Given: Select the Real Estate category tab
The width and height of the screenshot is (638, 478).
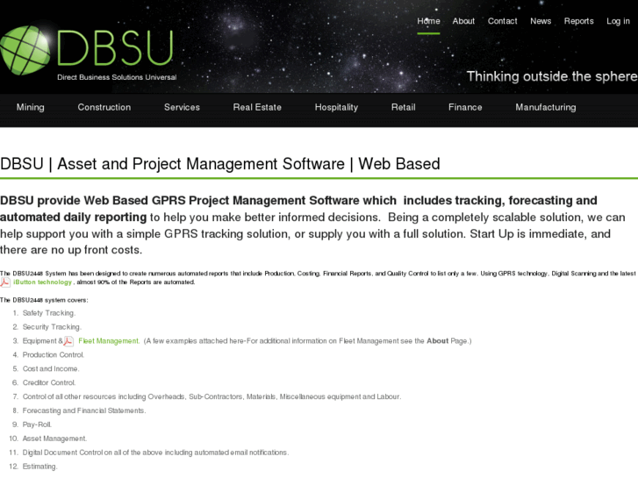Looking at the screenshot, I should click(x=257, y=107).
